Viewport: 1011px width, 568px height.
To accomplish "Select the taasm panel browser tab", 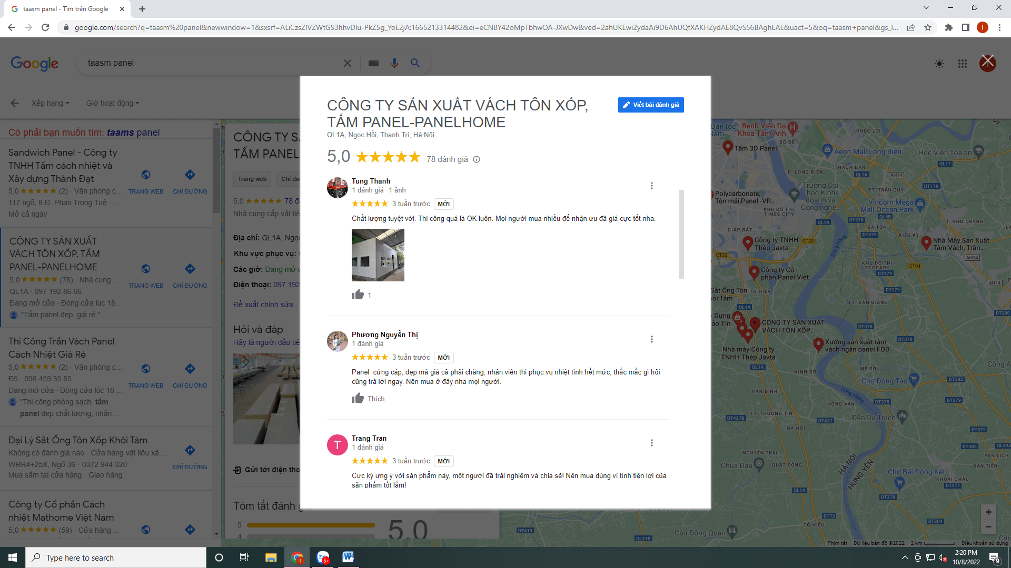I will [x=66, y=9].
